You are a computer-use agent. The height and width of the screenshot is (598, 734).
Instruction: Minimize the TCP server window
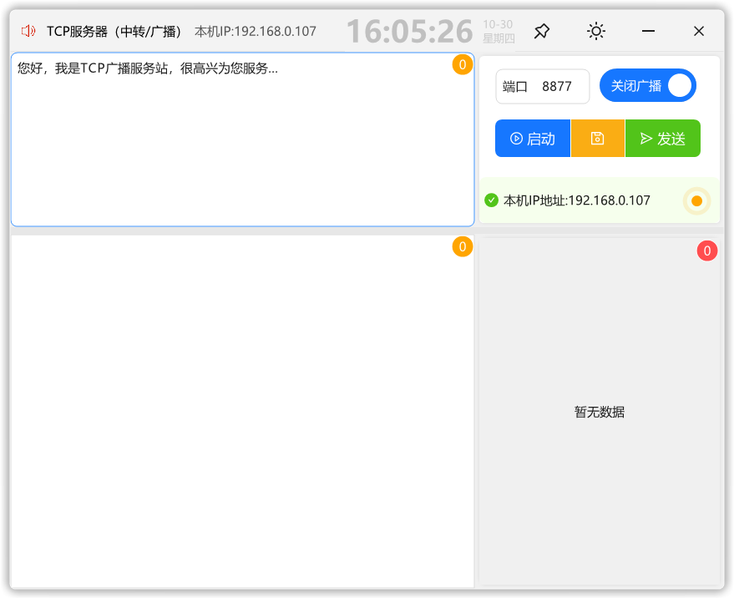tap(648, 32)
